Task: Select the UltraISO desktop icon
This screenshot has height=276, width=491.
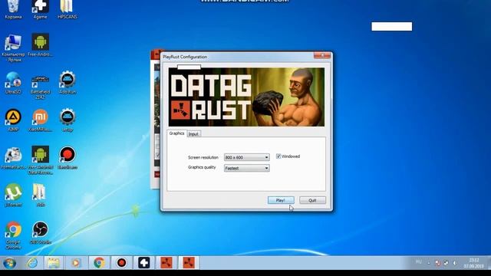Action: click(x=13, y=83)
